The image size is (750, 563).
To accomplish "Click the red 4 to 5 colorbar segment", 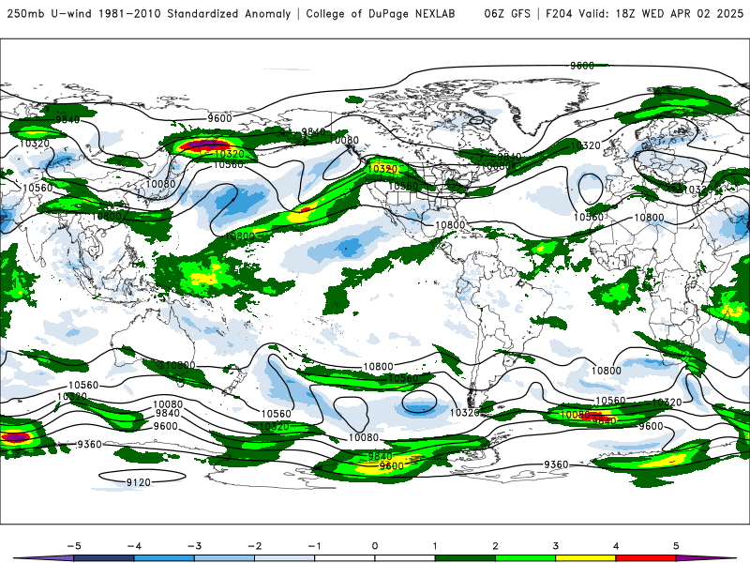I will point(646,558).
